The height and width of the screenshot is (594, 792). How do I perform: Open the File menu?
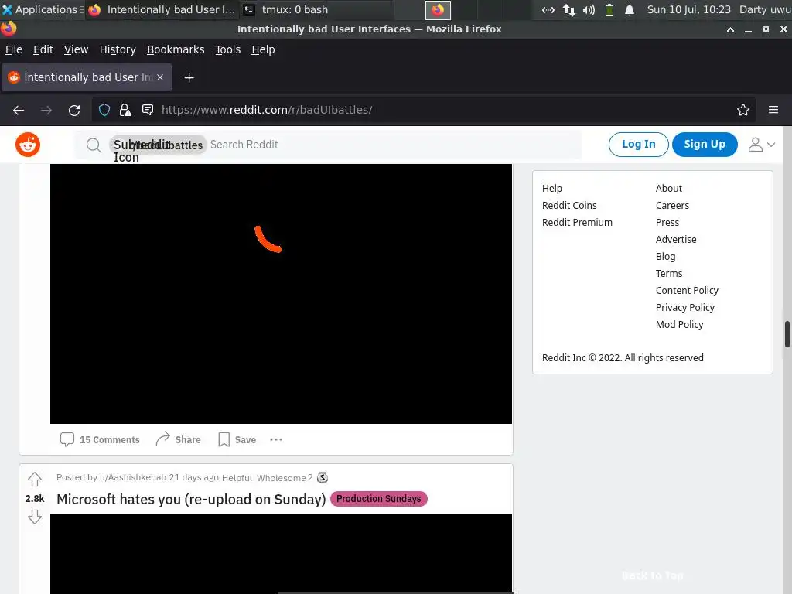[x=14, y=49]
